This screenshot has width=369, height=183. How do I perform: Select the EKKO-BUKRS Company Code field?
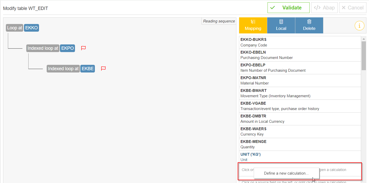[300, 42]
